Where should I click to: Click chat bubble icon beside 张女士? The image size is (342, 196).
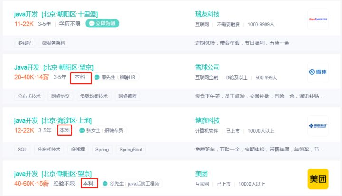coord(82,130)
